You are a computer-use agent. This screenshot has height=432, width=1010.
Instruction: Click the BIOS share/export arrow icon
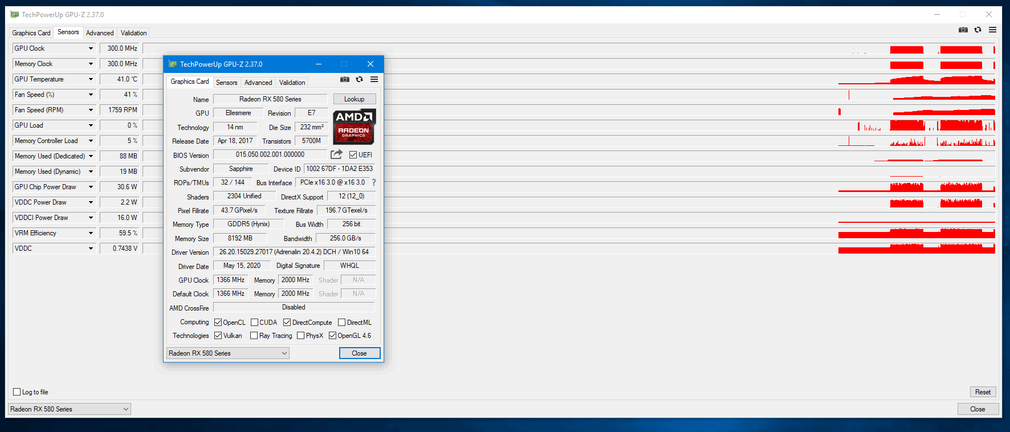337,154
